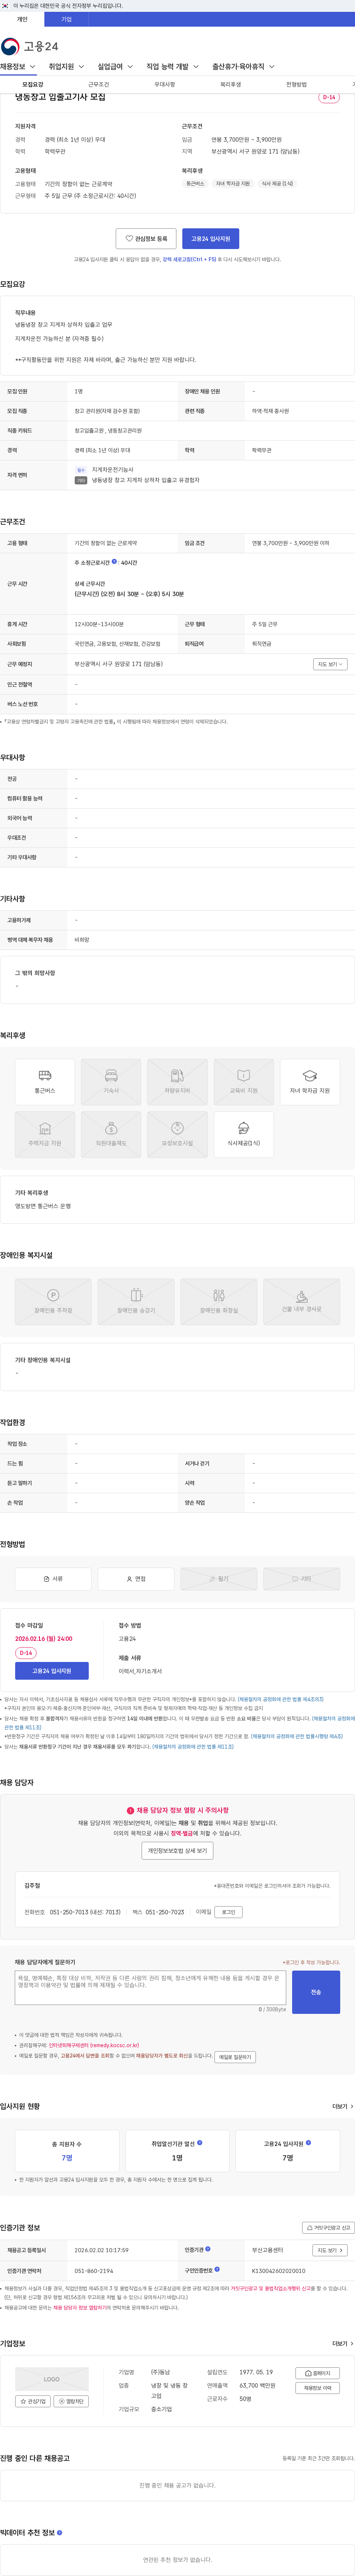Click the 면접 selection method box
Screen dimensions: 355x2576
pyautogui.click(x=136, y=1579)
